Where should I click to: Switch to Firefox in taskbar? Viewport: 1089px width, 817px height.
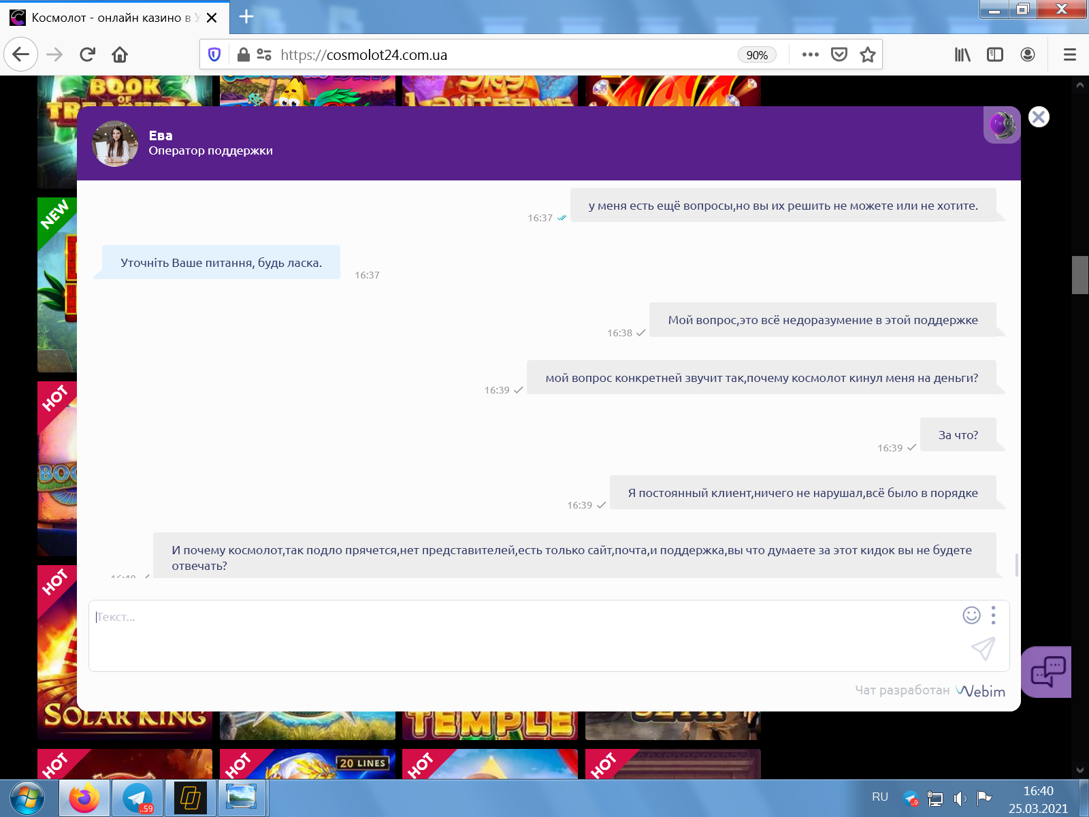[84, 798]
